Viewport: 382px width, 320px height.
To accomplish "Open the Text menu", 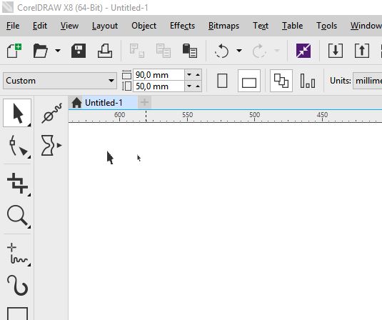I will [x=261, y=26].
